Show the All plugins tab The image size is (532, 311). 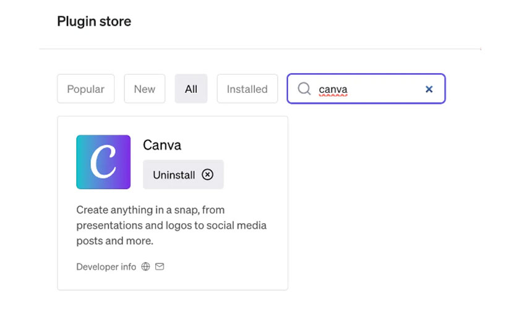[191, 89]
